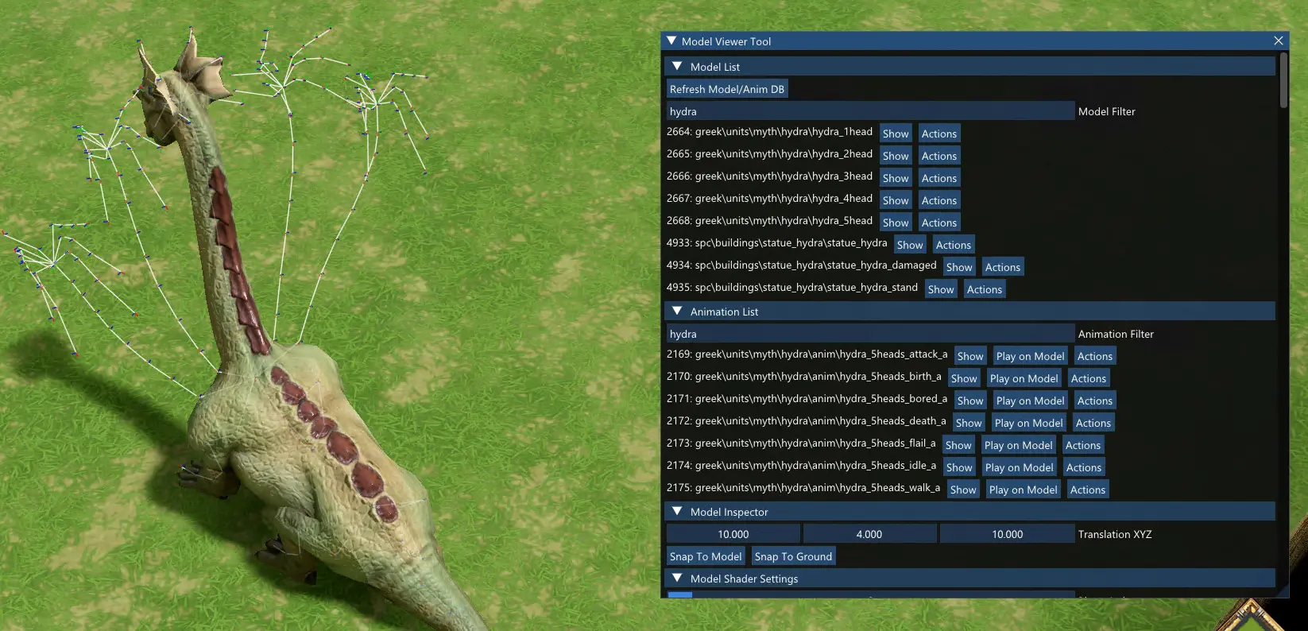Collapse the Model Inspector section
The height and width of the screenshot is (631, 1308).
677,512
